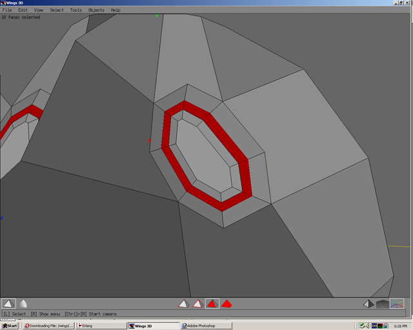The image size is (413, 330).
Task: Switch to Downloading File taskbar window
Action: pos(48,325)
